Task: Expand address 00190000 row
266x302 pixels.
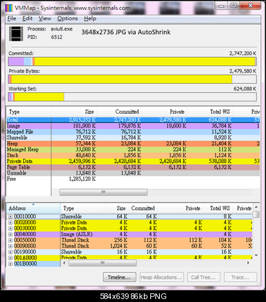Action: pyautogui.click(x=10, y=252)
